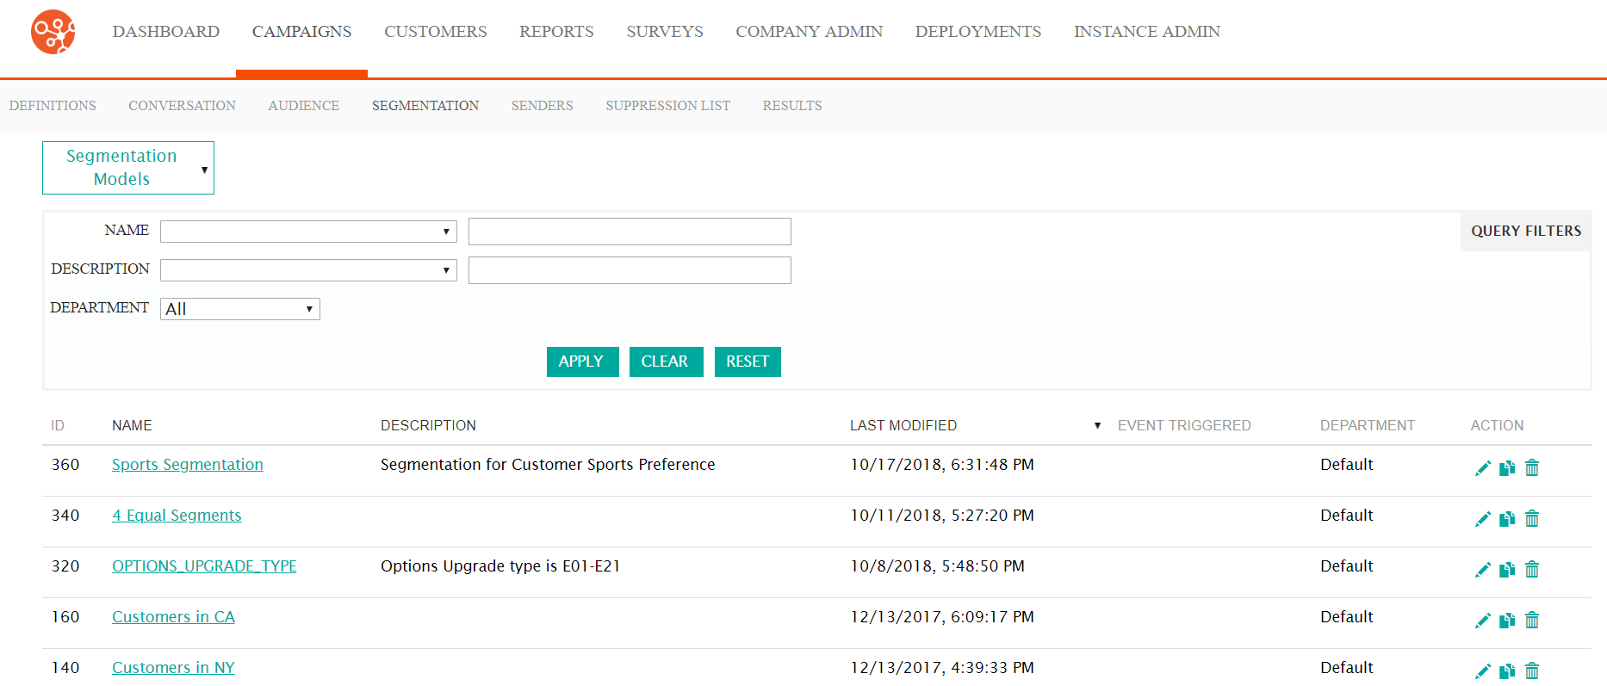Switch to the SENDERS tab

click(542, 106)
